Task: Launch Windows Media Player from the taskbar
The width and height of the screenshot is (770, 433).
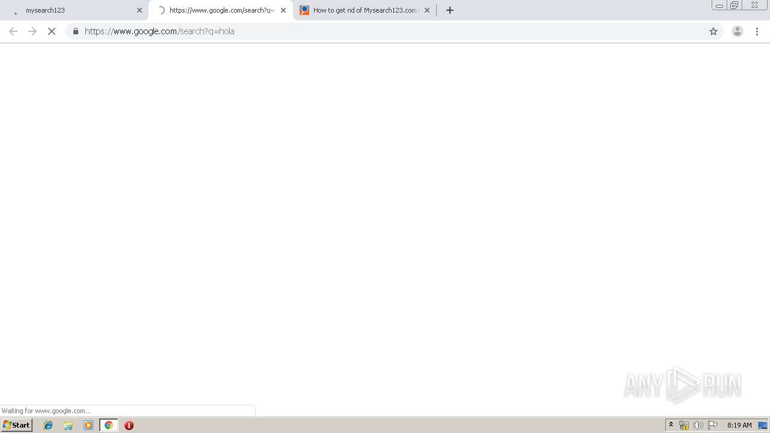Action: click(x=88, y=425)
